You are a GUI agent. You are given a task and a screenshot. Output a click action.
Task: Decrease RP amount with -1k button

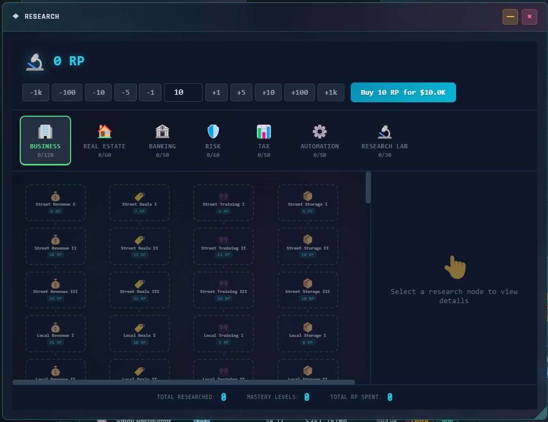point(36,93)
